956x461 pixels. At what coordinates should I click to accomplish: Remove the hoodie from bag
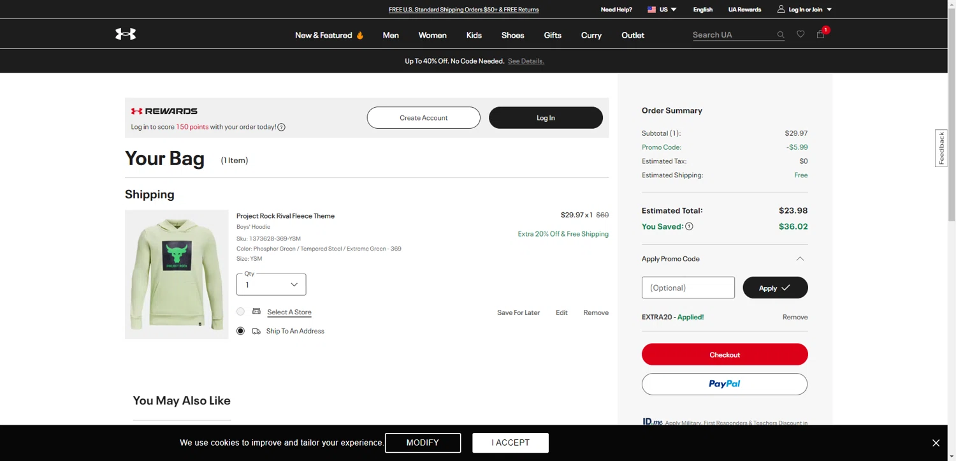pos(596,312)
